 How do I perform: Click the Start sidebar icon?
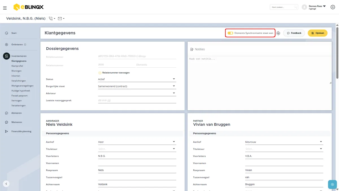click(x=6, y=33)
